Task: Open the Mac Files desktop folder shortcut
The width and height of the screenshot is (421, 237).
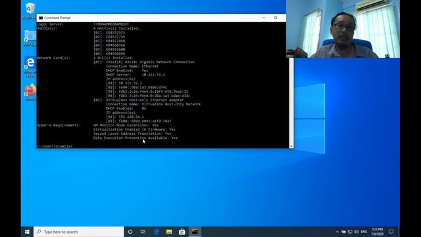Action: click(30, 38)
